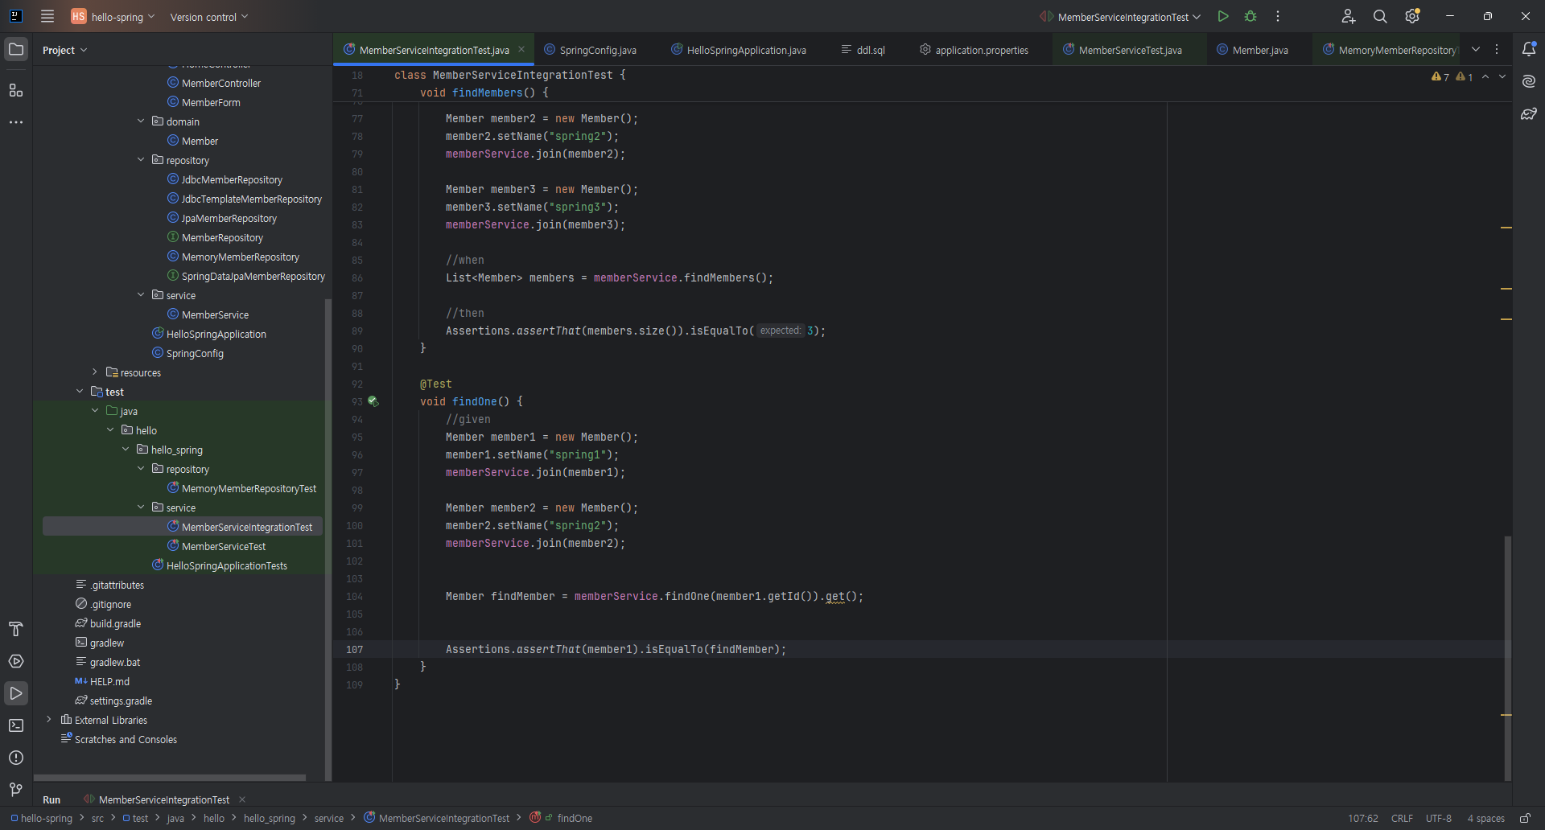Open the Code With Me icon
Image resolution: width=1545 pixels, height=830 pixels.
[1349, 16]
